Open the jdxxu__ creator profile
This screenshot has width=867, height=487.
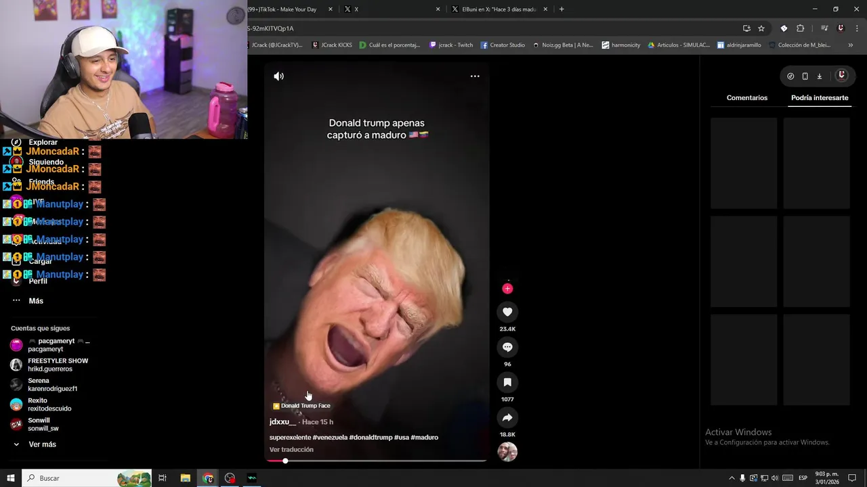click(282, 421)
